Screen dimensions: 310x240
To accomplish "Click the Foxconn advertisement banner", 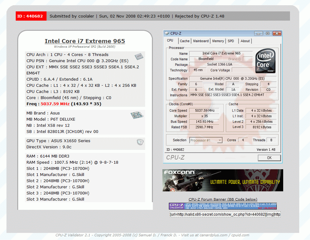I will [223, 180].
